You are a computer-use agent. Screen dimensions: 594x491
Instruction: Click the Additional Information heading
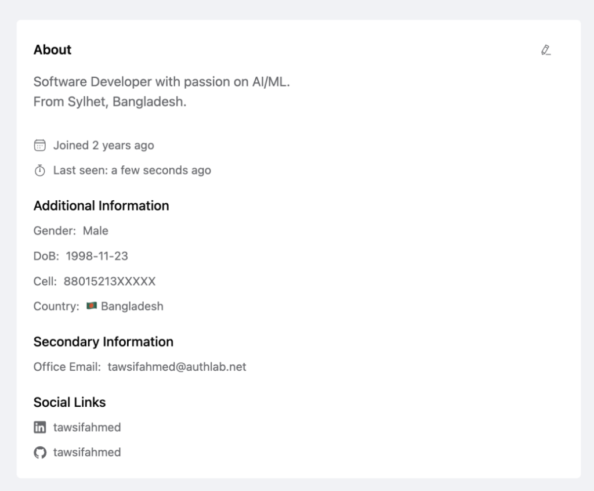pyautogui.click(x=101, y=206)
